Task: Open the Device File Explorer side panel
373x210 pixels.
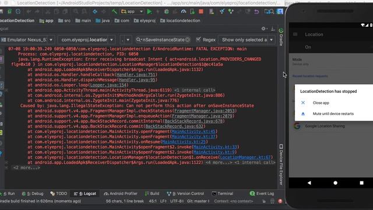Action: coord(281,164)
